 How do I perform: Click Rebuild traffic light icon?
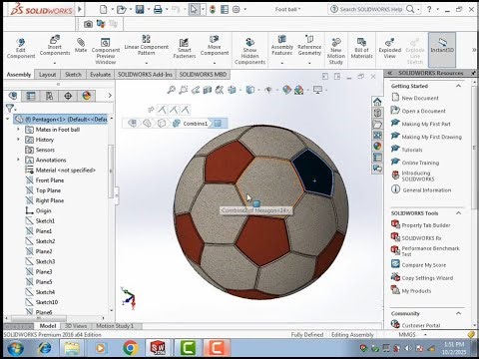coord(213,10)
